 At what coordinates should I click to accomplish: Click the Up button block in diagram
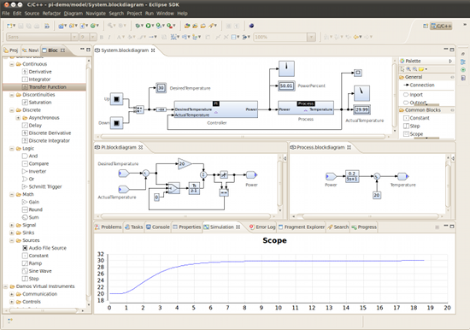pyautogui.click(x=116, y=99)
